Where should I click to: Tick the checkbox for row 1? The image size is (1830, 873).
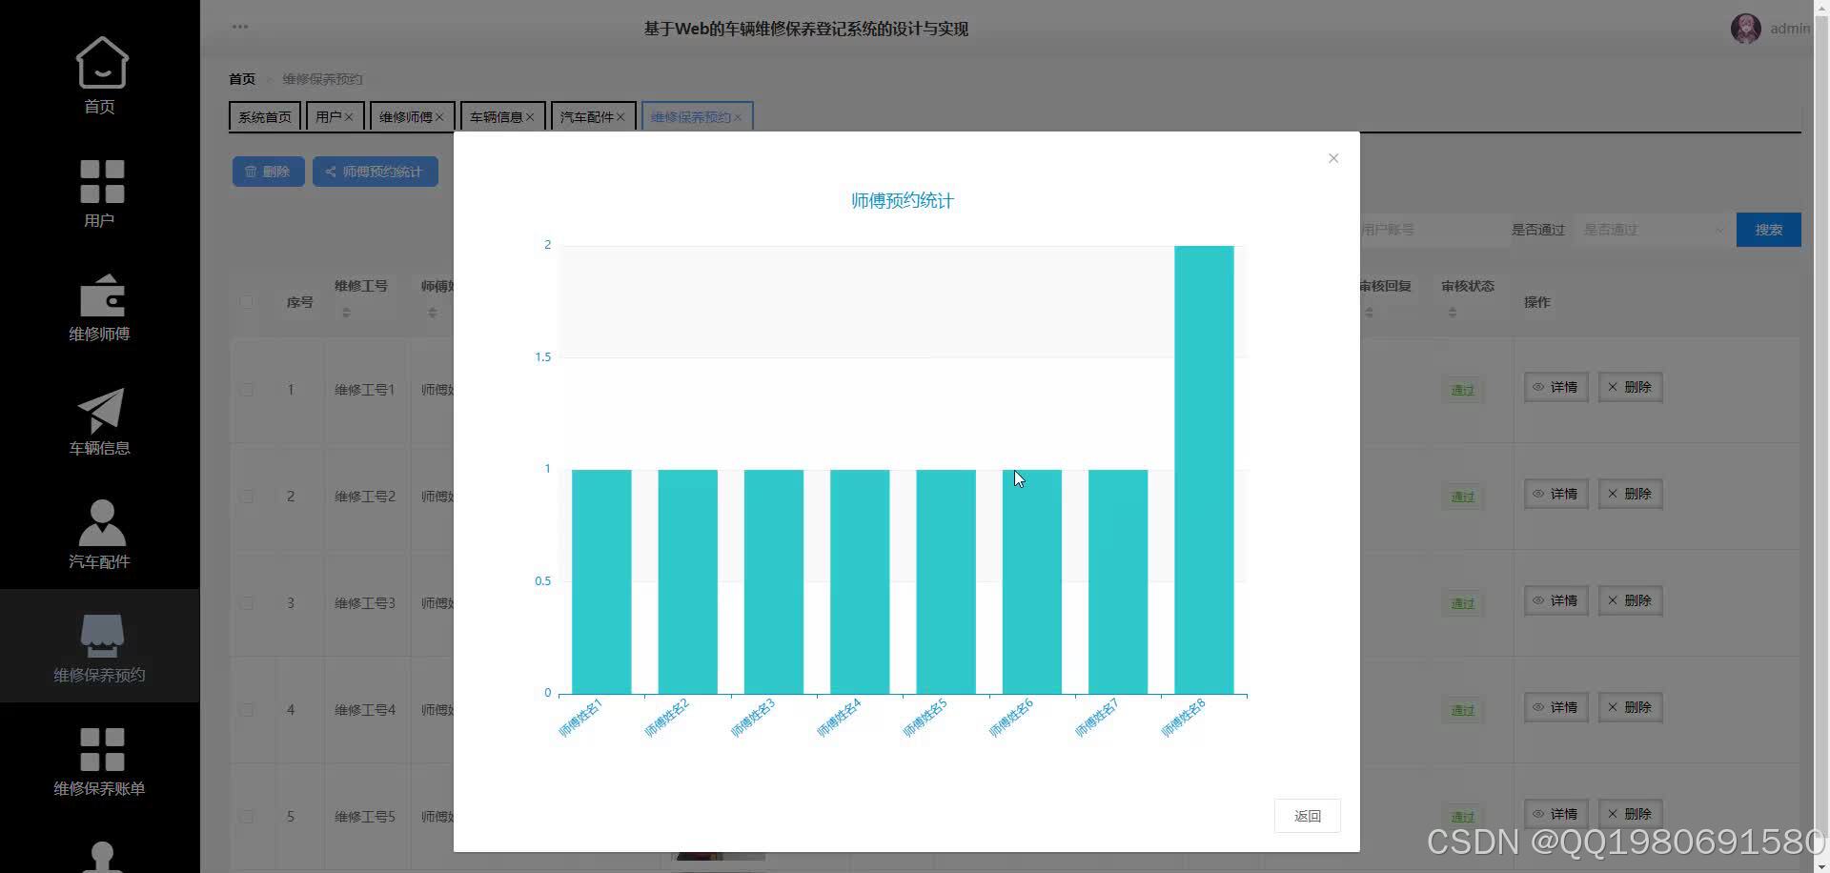[x=247, y=390]
